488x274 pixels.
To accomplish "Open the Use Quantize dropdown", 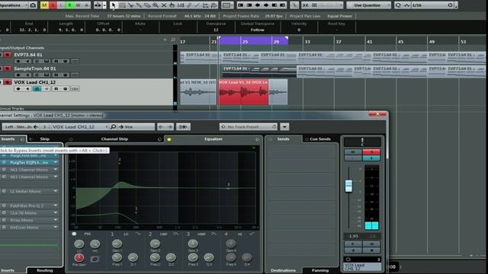I will 369,5.
